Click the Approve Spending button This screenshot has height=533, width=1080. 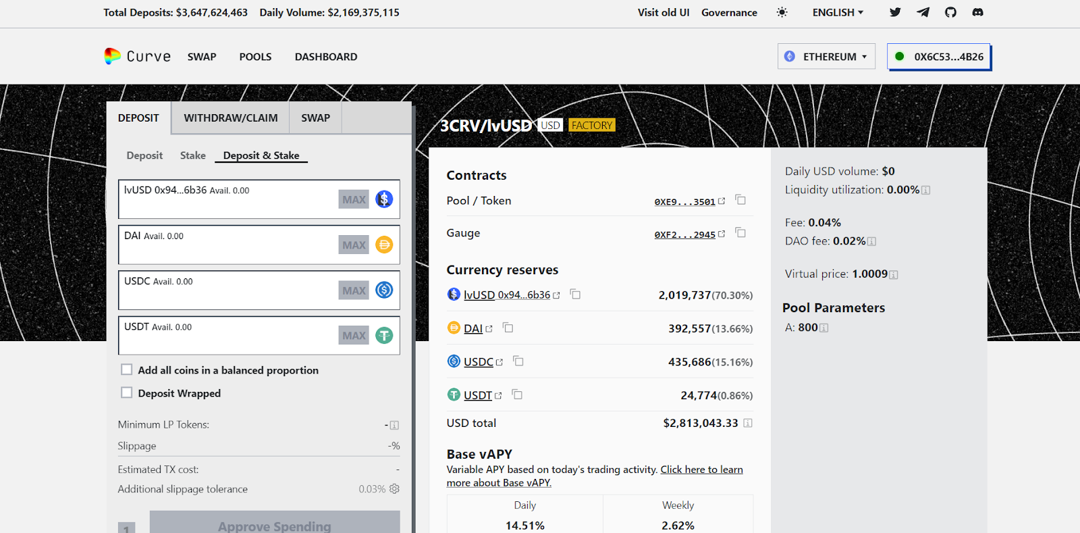(275, 522)
